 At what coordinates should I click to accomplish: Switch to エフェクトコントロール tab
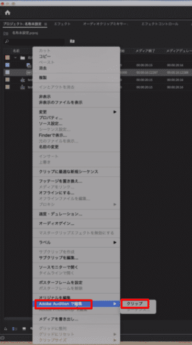coord(160,24)
